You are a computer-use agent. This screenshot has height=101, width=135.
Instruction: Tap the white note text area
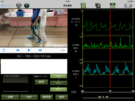pos(34,66)
